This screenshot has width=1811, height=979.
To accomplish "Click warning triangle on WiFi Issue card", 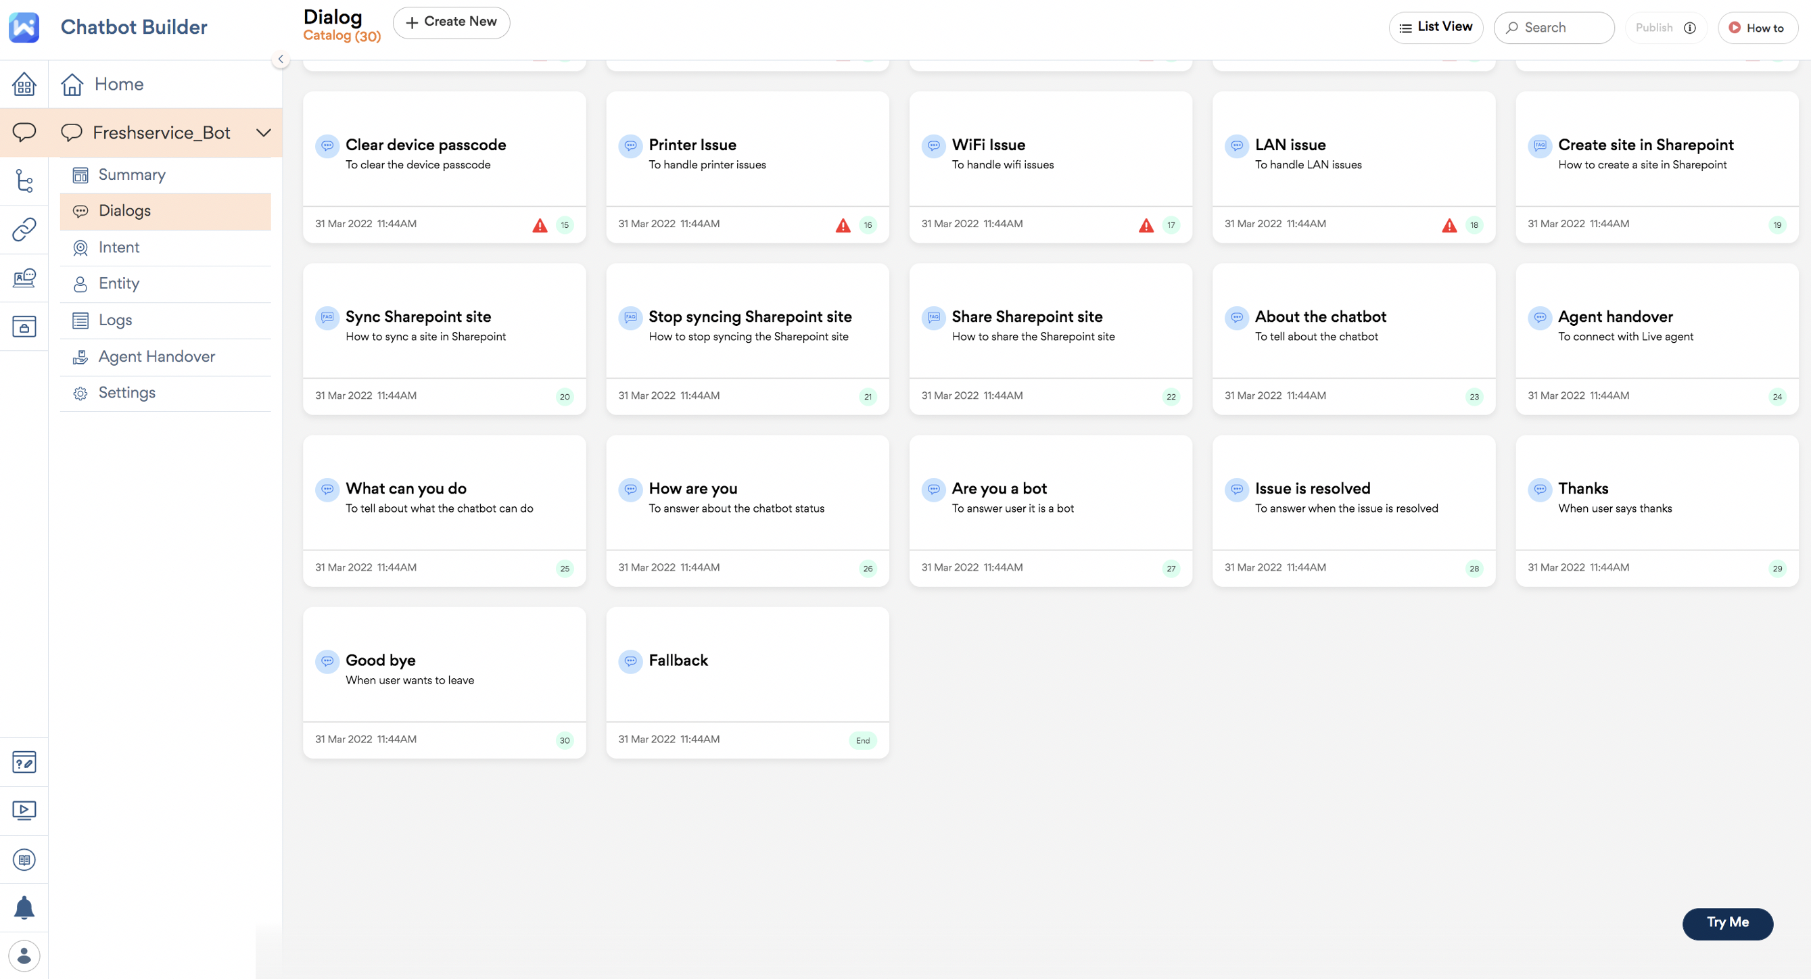I will coord(1146,225).
